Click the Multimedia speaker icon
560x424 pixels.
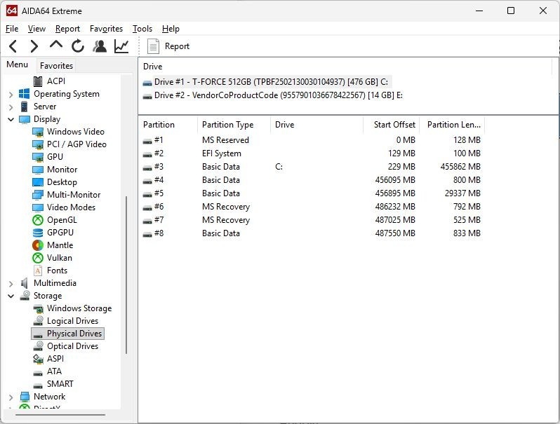[25, 283]
